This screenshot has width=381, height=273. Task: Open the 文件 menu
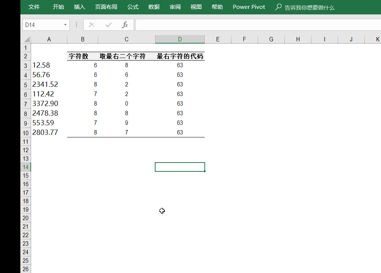pyautogui.click(x=34, y=7)
